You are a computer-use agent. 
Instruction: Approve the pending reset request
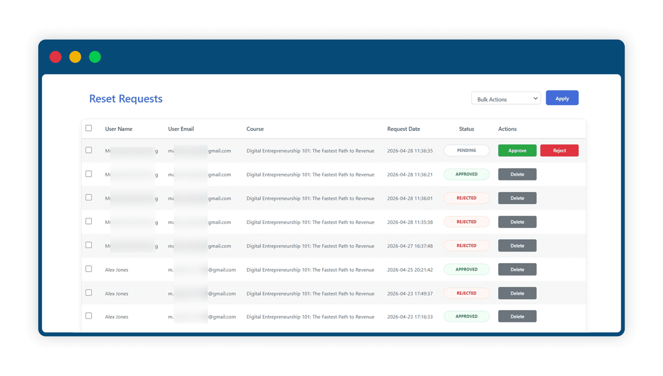coord(517,150)
